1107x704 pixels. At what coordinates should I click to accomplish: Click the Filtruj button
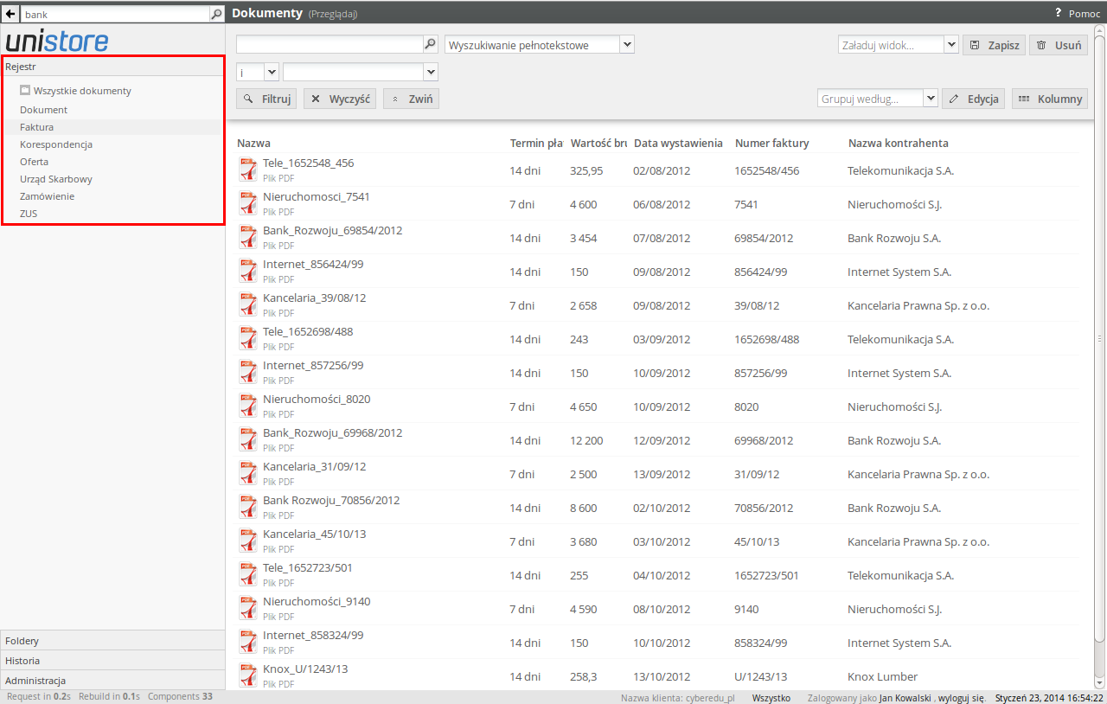click(266, 99)
